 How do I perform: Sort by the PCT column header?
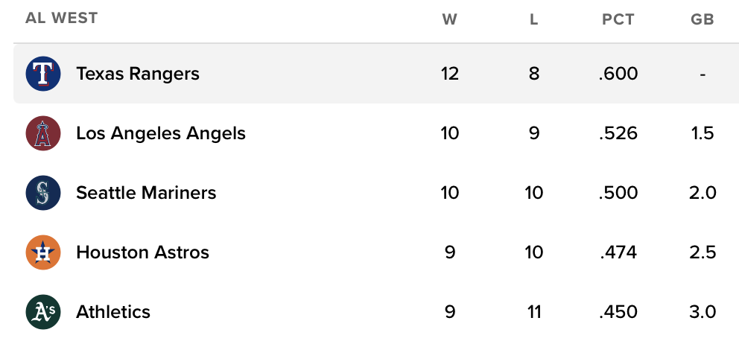(x=618, y=19)
